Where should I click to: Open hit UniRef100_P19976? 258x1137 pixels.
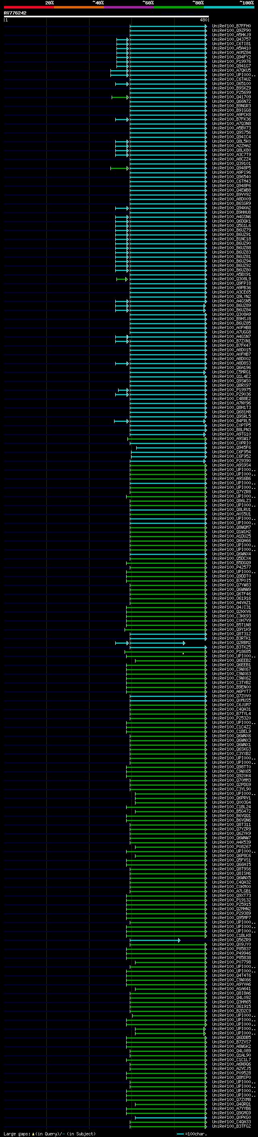(231, 61)
